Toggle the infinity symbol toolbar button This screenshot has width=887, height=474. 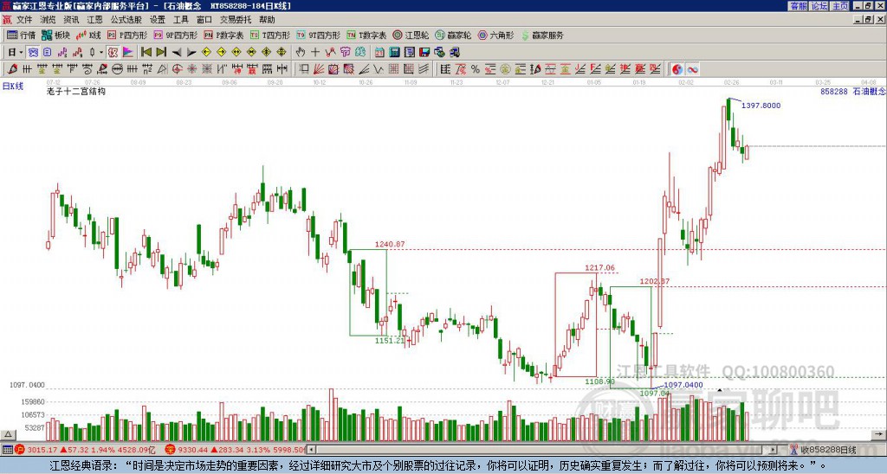coord(692,69)
